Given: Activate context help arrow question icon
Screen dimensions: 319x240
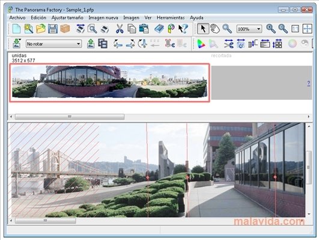Looking at the screenshot, I should [x=183, y=29].
